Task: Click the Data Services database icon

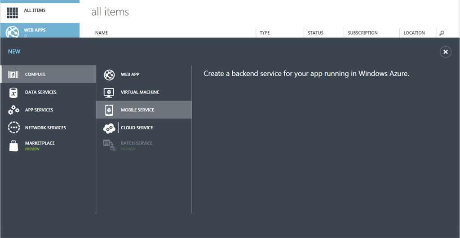Action: (x=13, y=93)
